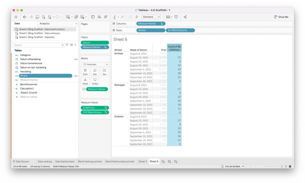Viewport: 305px width, 183px height.
Task: Click the Swap Rows and Columns icon
Action: [x=93, y=17]
